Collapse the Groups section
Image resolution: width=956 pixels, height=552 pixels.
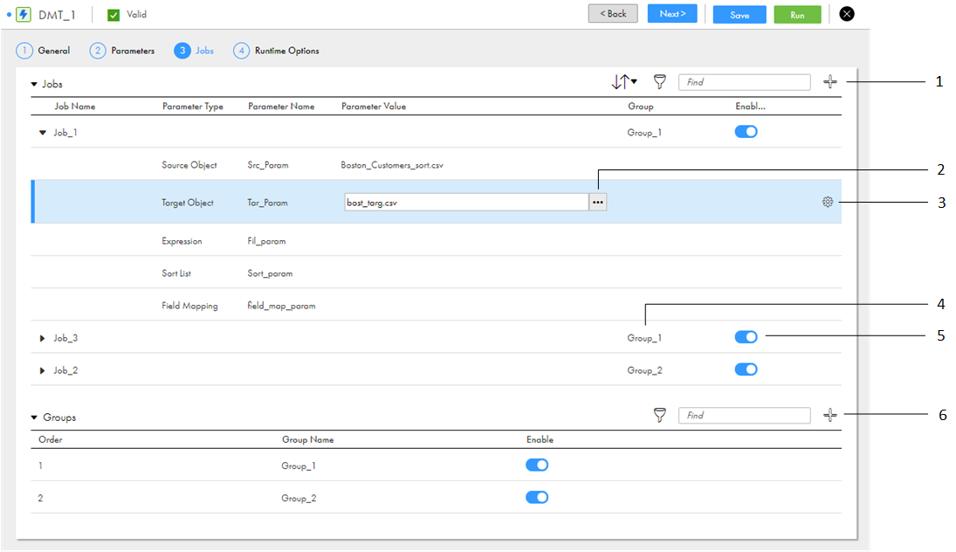click(34, 417)
